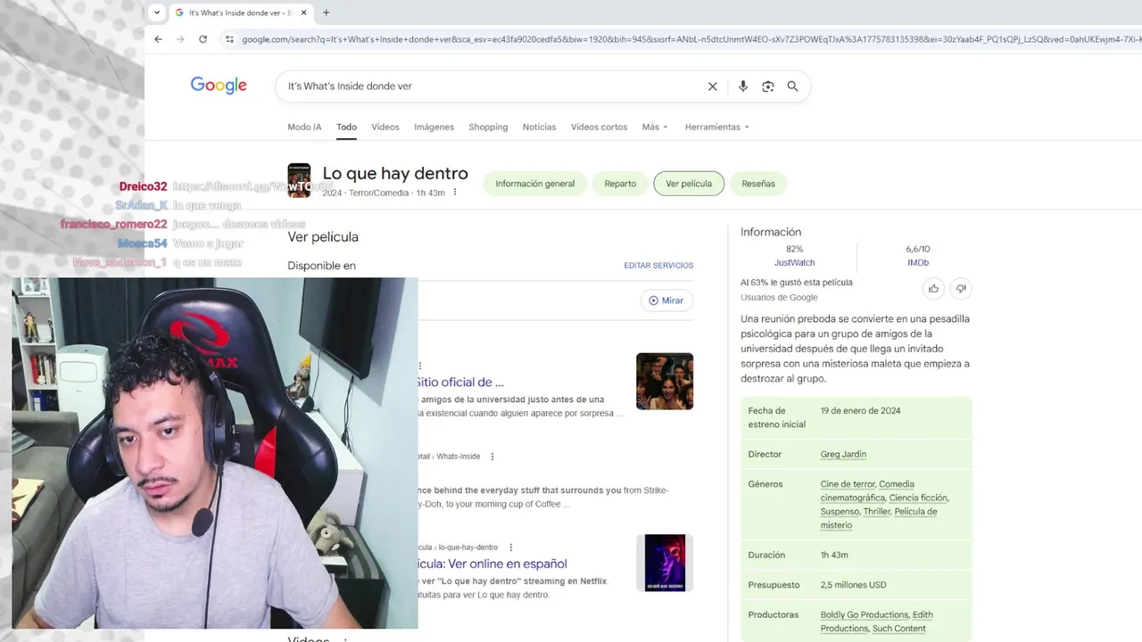The height and width of the screenshot is (642, 1142).
Task: Switch to Videos results tab
Action: pos(385,127)
